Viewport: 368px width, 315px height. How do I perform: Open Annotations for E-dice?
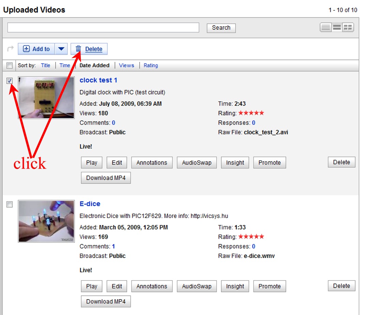click(x=152, y=286)
